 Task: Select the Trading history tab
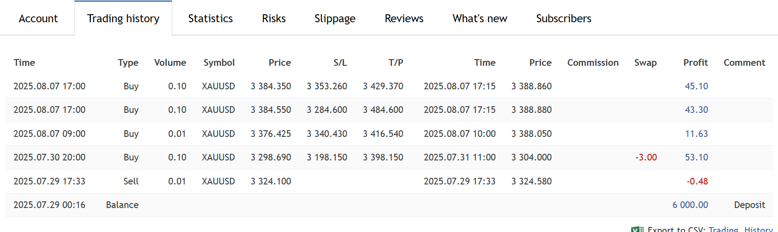pyautogui.click(x=123, y=19)
